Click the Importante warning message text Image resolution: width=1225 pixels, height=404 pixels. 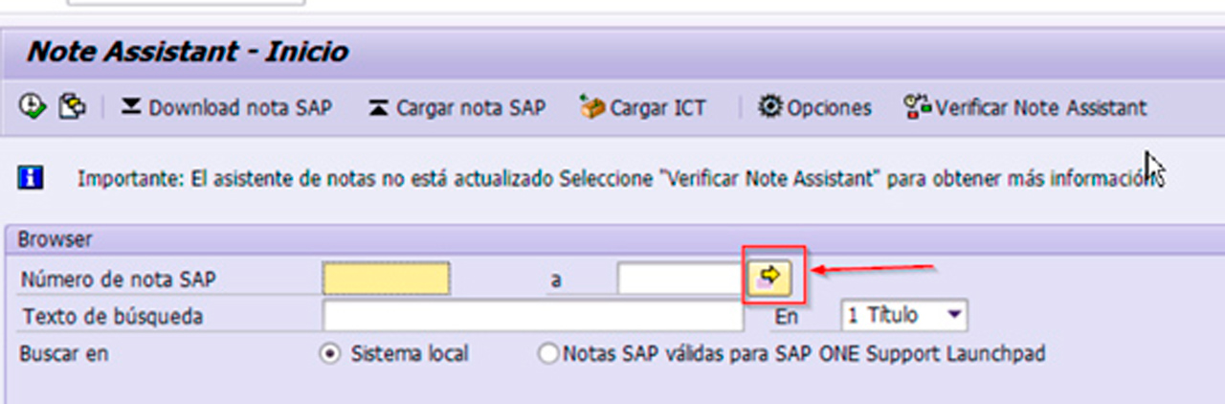coord(612,179)
